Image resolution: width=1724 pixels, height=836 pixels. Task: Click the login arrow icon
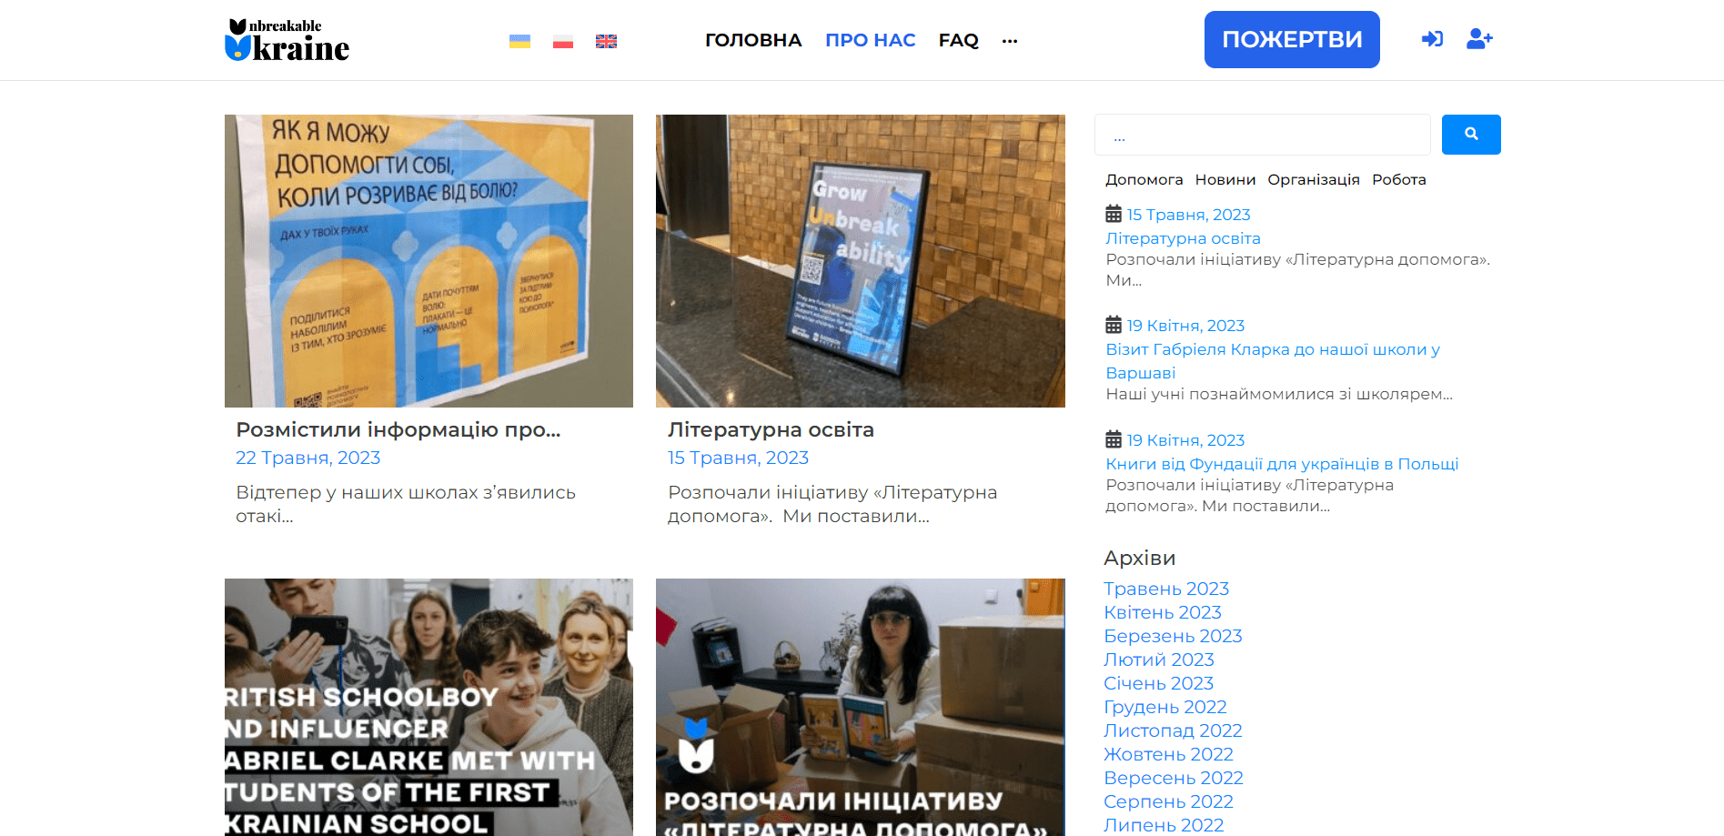click(1432, 39)
